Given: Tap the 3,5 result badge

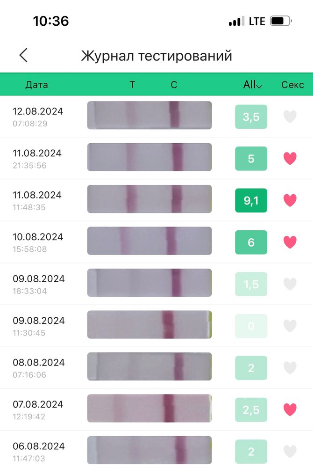Looking at the screenshot, I should coord(251,117).
